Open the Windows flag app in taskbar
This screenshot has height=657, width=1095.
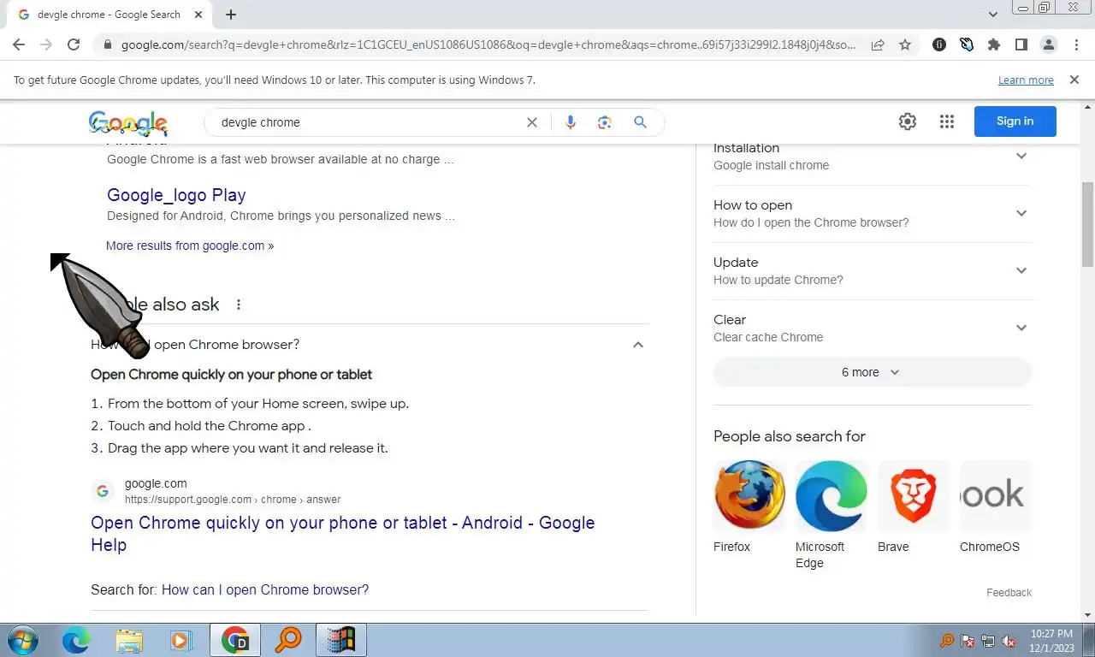tap(341, 640)
